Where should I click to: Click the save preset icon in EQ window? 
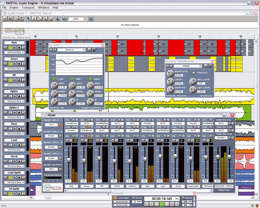click(x=94, y=49)
